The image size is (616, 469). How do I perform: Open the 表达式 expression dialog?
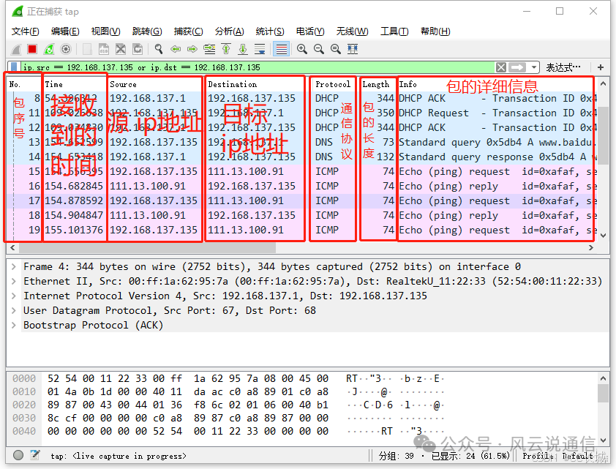[x=563, y=67]
